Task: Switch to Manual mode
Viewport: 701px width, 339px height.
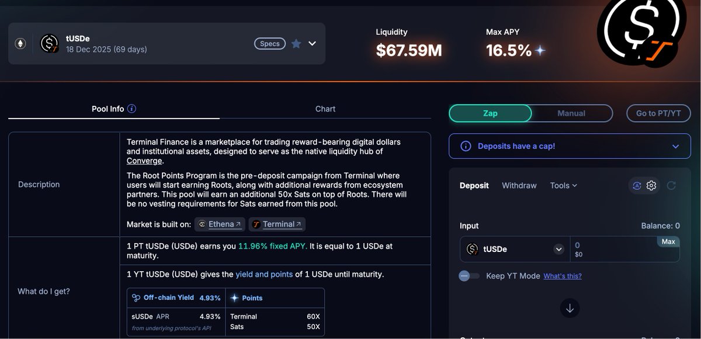Action: coord(571,113)
